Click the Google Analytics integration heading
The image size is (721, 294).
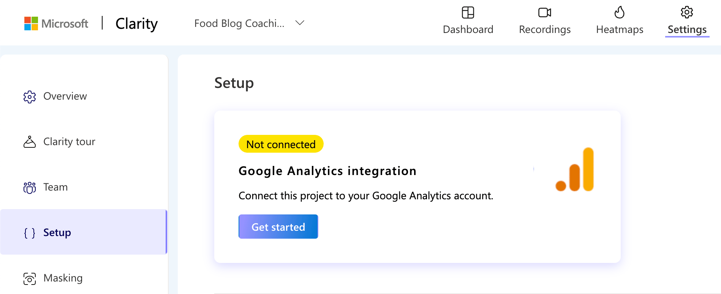(x=327, y=171)
